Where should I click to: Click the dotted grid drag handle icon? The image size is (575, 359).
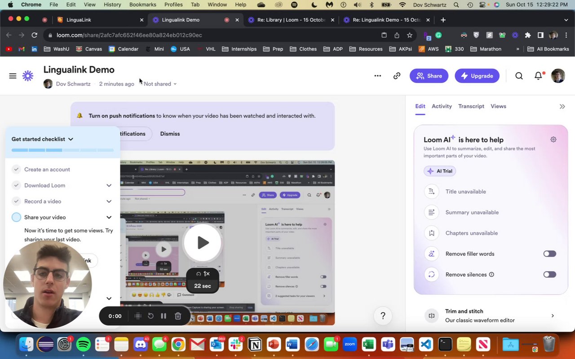coord(138,316)
